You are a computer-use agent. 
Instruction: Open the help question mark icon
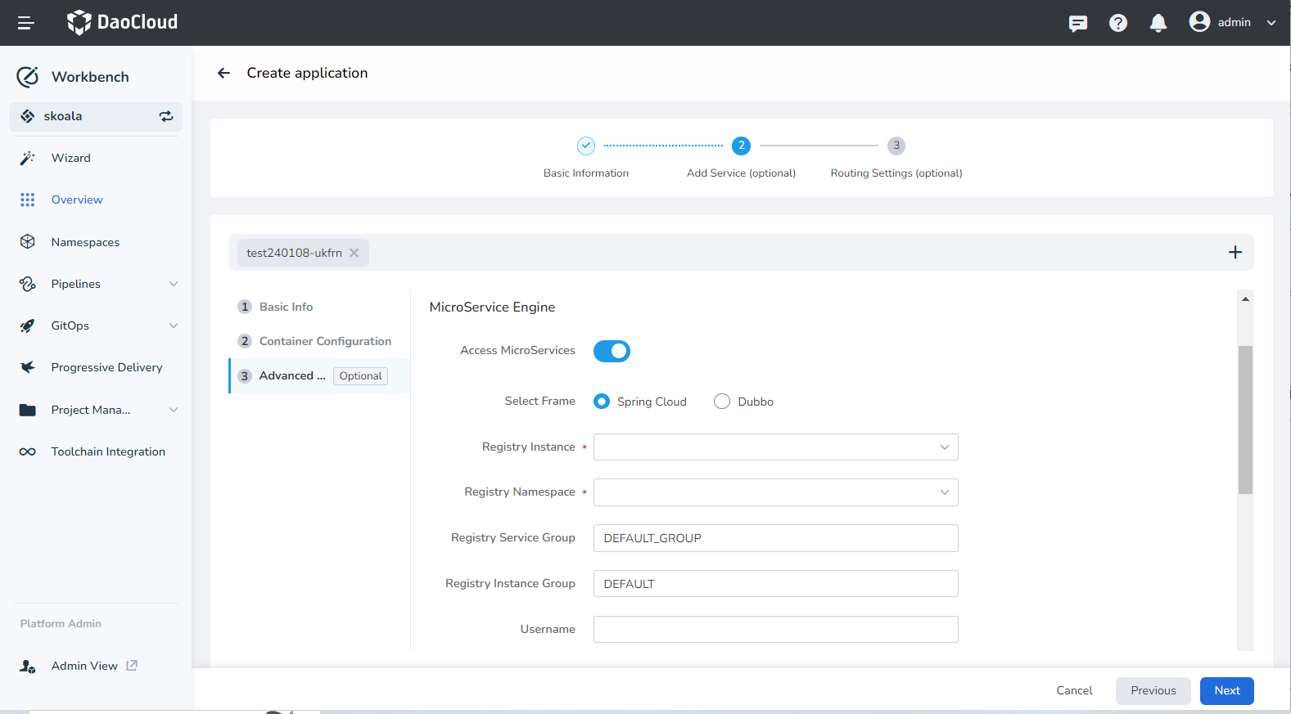click(x=1118, y=23)
